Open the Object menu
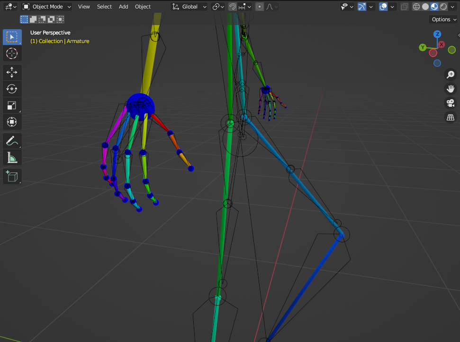This screenshot has width=460, height=342. [x=143, y=7]
